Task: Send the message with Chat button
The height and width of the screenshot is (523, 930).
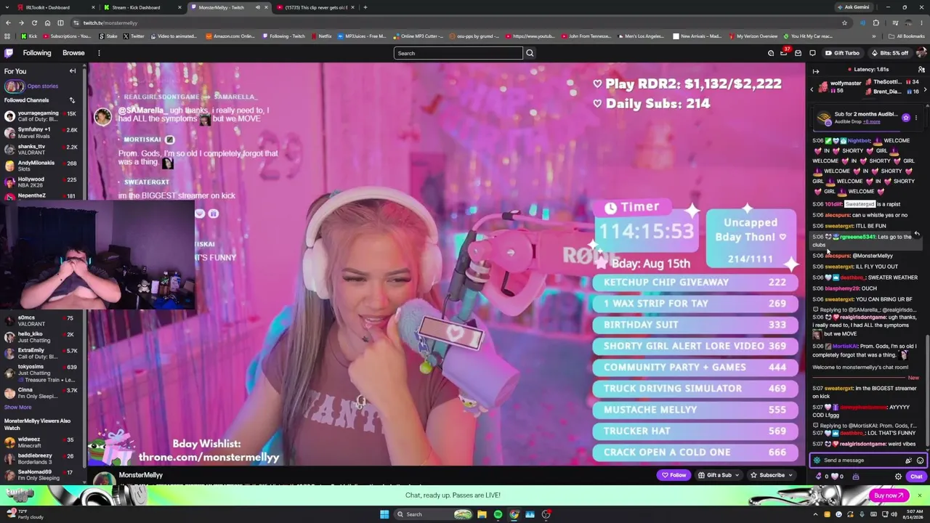Action: (915, 477)
